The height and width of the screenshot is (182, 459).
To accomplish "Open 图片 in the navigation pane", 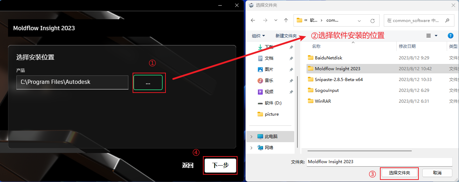I will click(269, 69).
